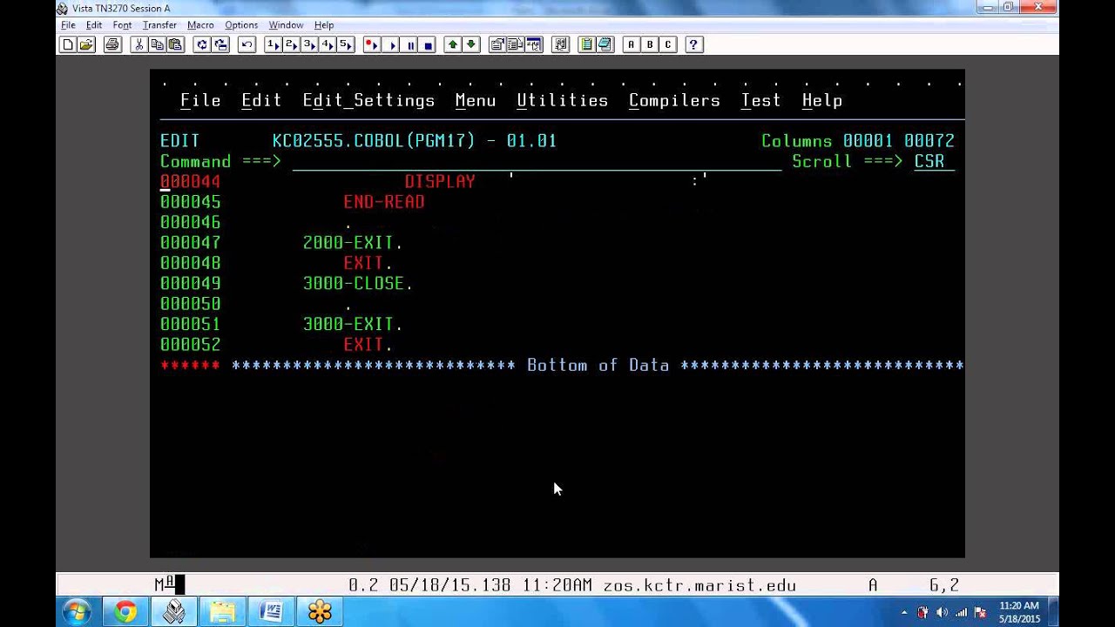The height and width of the screenshot is (627, 1115).
Task: Run macro 1 from the toolbar
Action: click(x=273, y=44)
